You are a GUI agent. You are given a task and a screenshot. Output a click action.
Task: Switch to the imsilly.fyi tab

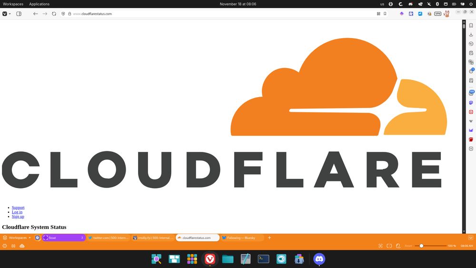(153, 238)
